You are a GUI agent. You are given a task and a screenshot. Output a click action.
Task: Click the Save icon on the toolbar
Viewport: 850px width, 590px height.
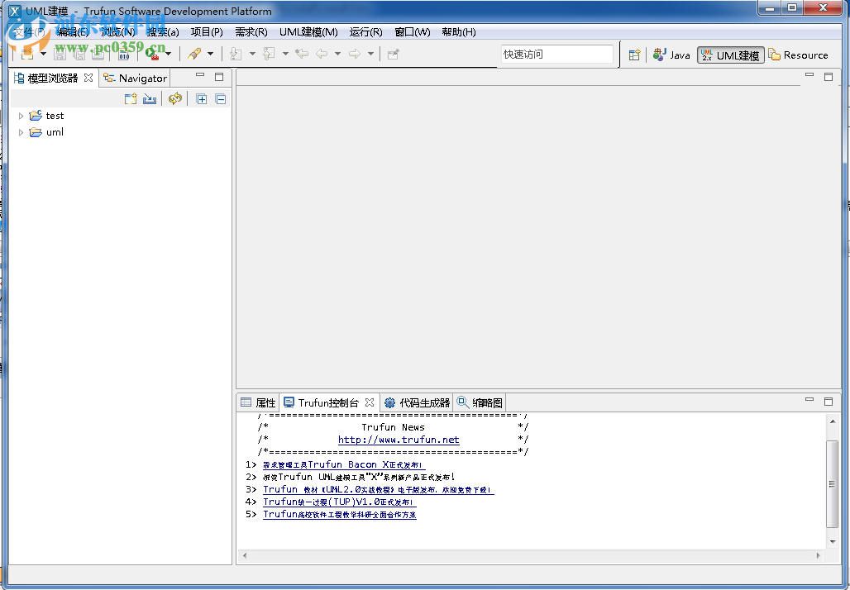[60, 54]
